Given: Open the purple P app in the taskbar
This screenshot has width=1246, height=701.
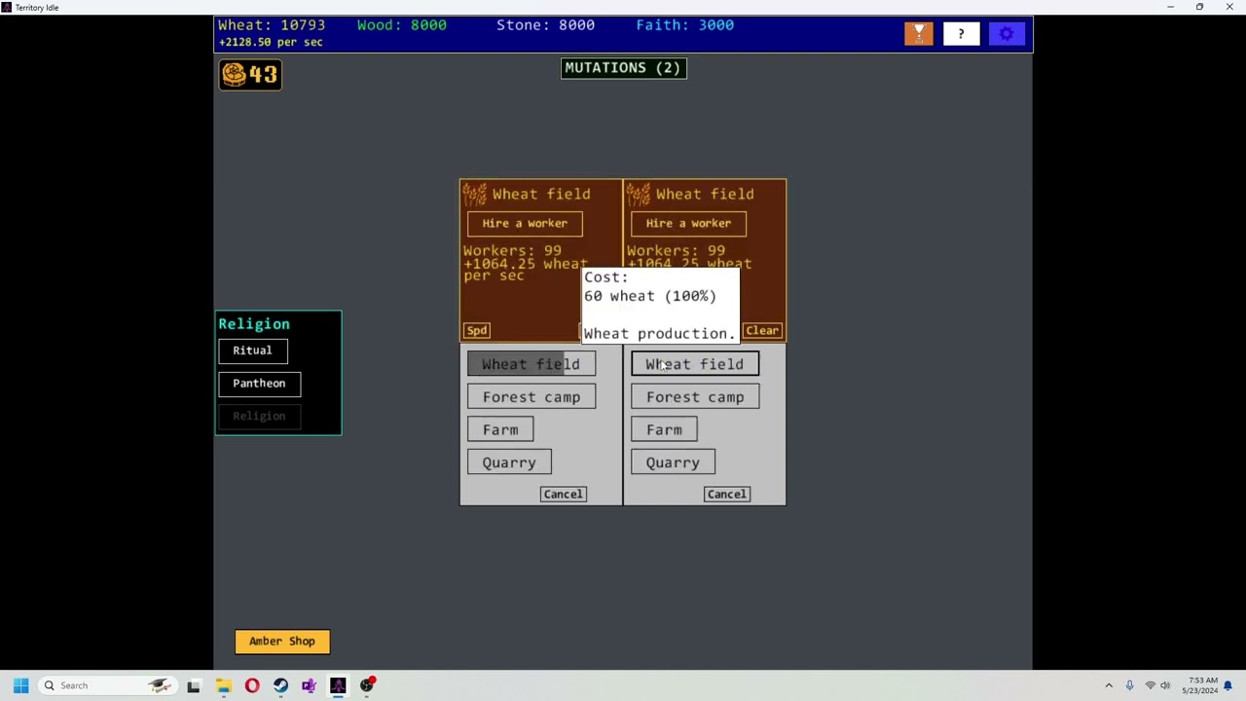Looking at the screenshot, I should 310,685.
